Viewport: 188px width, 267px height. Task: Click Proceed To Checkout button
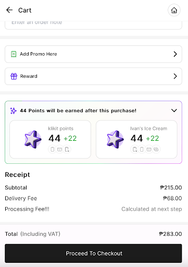93,253
